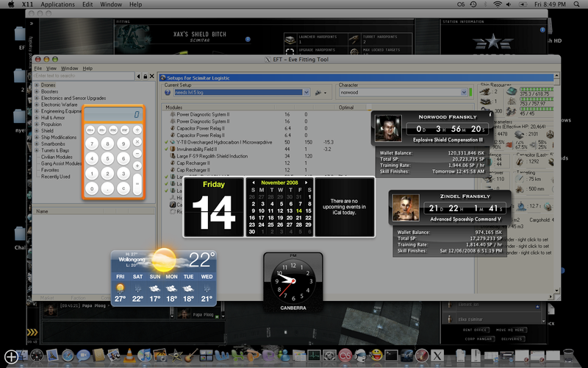Image resolution: width=588 pixels, height=368 pixels.
Task: Open Spotlight search magnifier in menu bar
Action: (576, 4)
